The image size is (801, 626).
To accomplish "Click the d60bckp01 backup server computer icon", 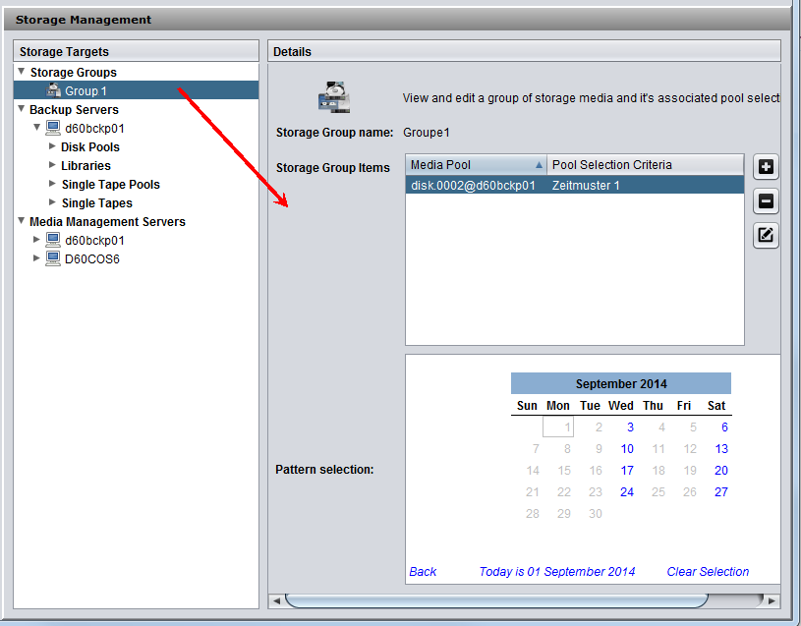I will pos(53,128).
